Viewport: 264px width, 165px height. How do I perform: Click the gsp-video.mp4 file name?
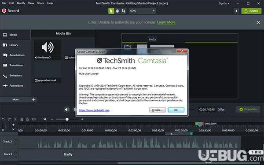point(47,81)
